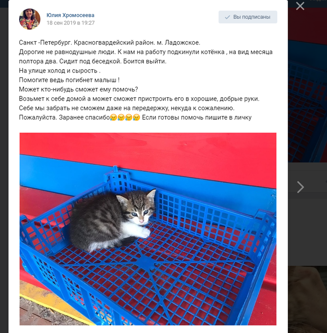Image resolution: width=327 pixels, height=333 pixels.
Task: Open Юлия Хромосеева's round profile avatar
Action: (x=30, y=19)
